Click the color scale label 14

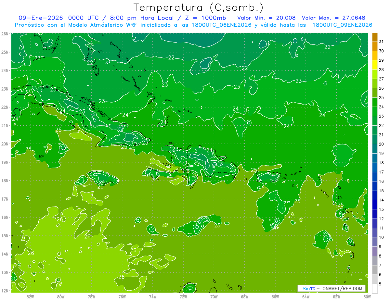381,200
